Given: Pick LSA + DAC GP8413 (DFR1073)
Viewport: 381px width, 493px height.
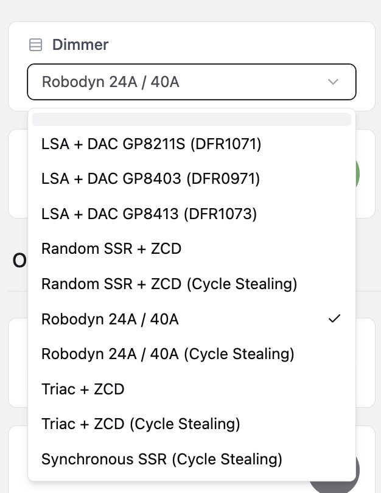Looking at the screenshot, I should click(149, 214).
